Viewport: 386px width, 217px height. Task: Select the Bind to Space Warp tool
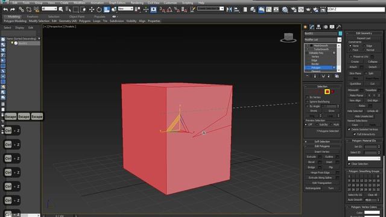click(x=36, y=10)
